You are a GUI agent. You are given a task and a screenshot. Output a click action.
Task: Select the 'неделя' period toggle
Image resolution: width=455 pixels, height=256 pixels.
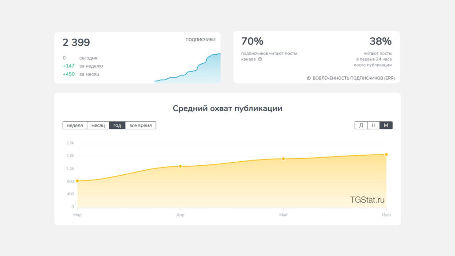(x=75, y=125)
